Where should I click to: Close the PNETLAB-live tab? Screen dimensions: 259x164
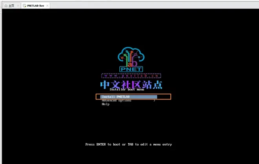pos(47,6)
